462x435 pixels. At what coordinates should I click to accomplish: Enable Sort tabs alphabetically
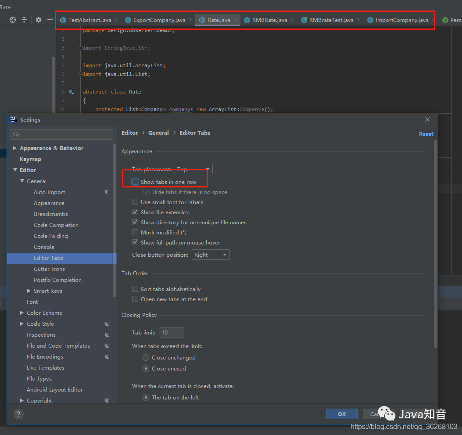(135, 289)
